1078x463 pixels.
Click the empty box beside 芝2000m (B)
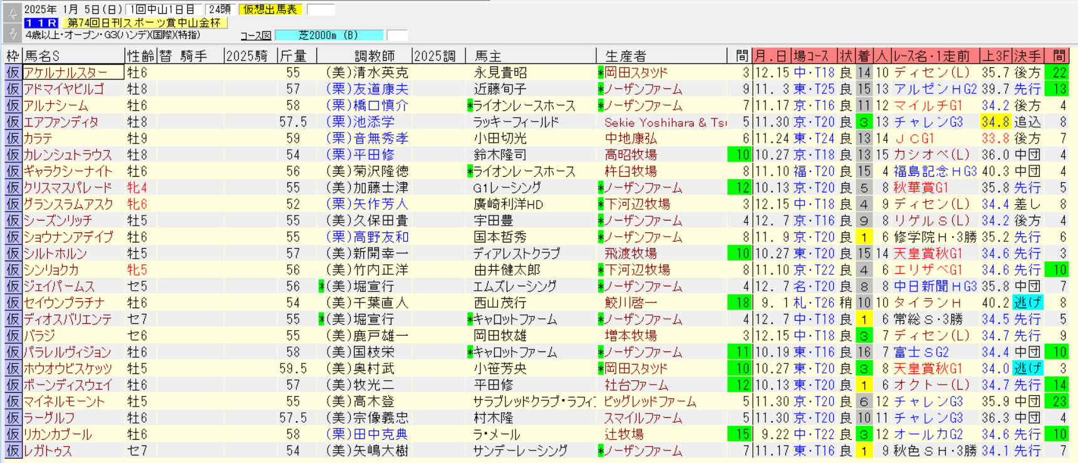(397, 36)
